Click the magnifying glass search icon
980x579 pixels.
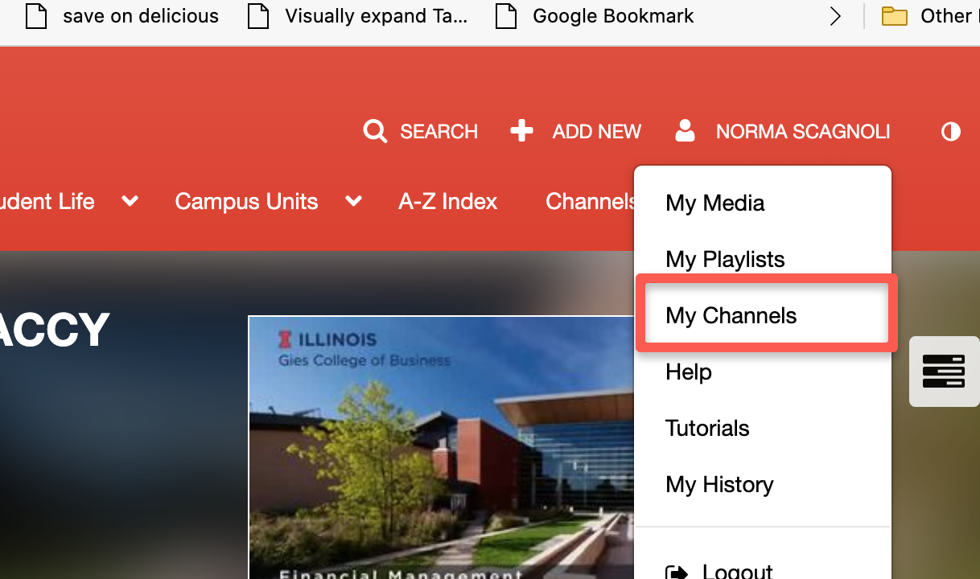(375, 131)
